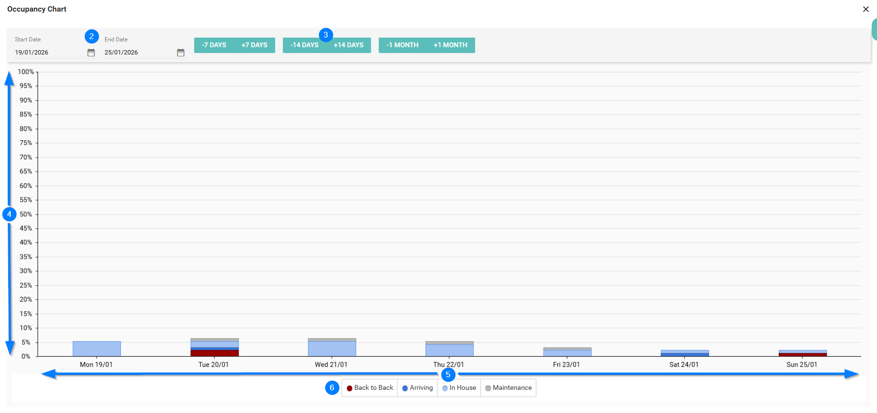Open the Start Date calendar picker
The height and width of the screenshot is (413, 877).
coord(91,53)
